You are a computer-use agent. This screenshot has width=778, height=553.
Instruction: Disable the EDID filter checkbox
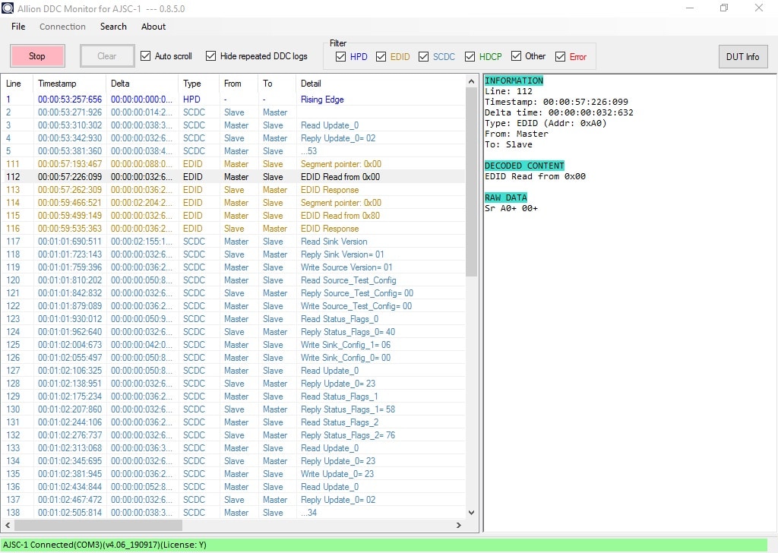pos(381,57)
